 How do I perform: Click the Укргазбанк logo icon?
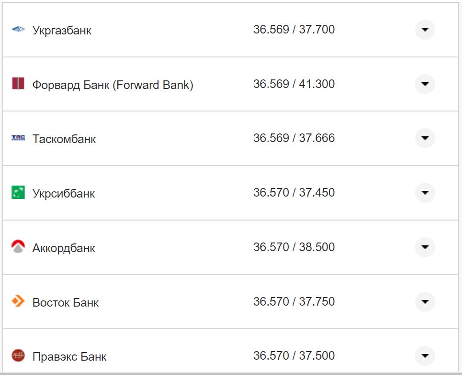point(18,30)
